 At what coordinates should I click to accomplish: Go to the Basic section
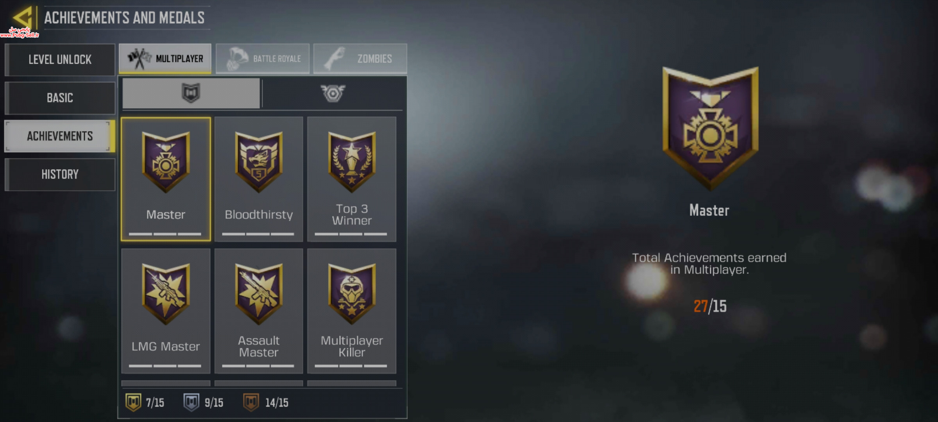click(60, 98)
